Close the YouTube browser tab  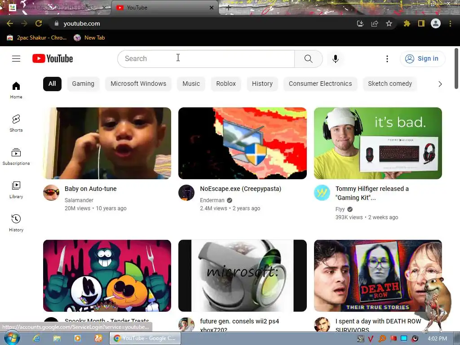[x=212, y=8]
